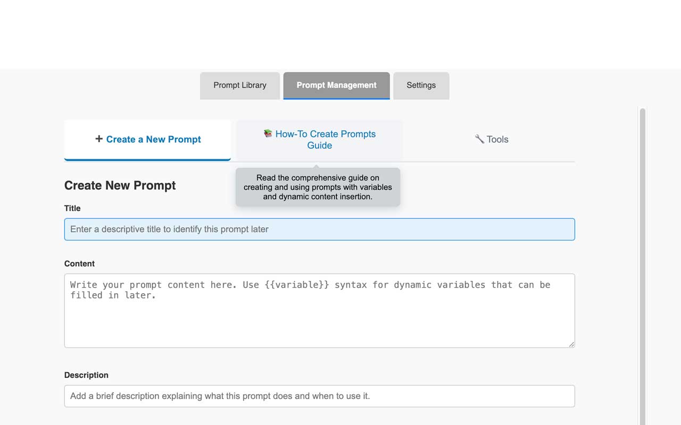Click the Create New Prompt heading

(x=120, y=185)
